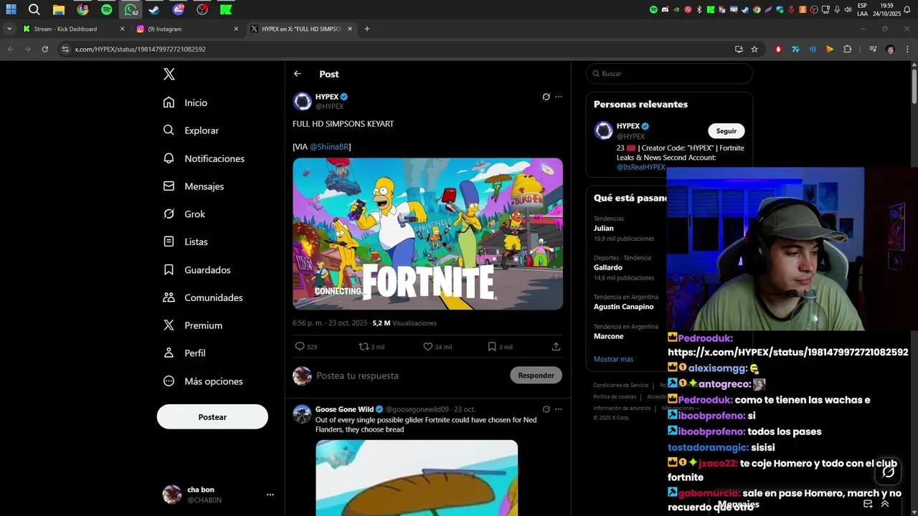Open the Windows Start menu
The width and height of the screenshot is (918, 516).
click(x=11, y=10)
